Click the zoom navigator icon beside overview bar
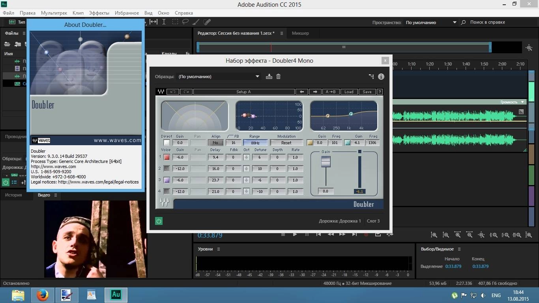The image size is (539, 303). [x=529, y=48]
